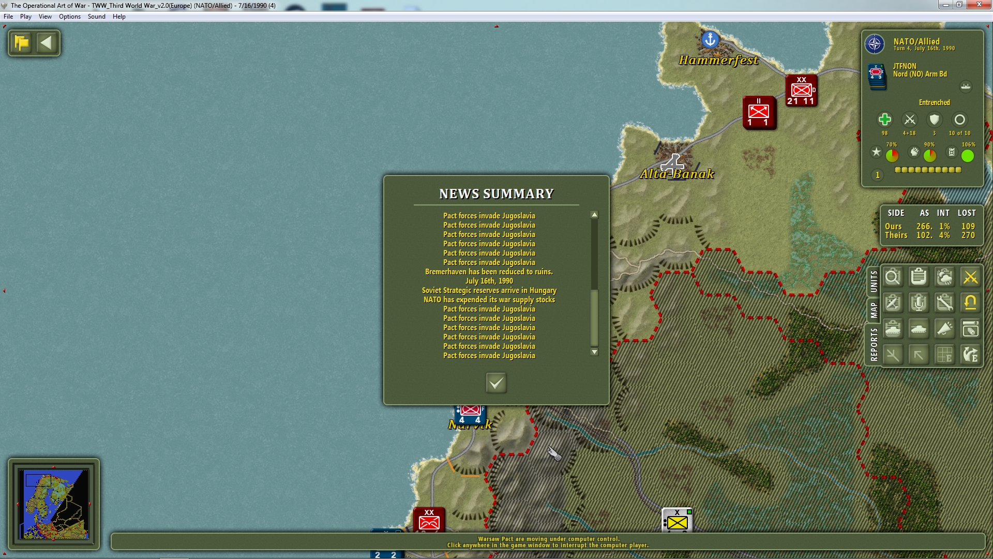Click the fuel can supply icon
Screen dimensions: 993x559
click(x=952, y=152)
